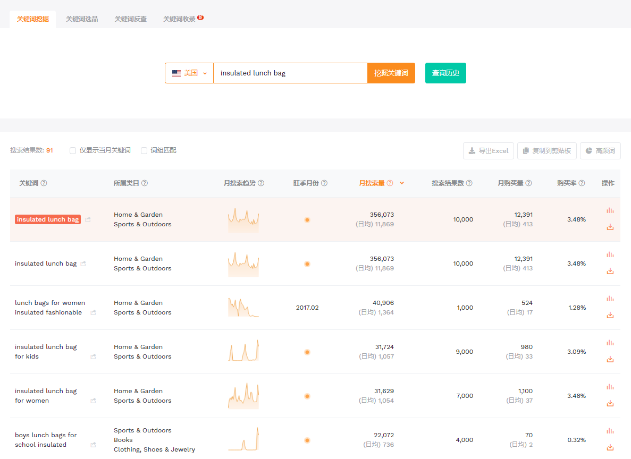Click the 挖掘关键词 search button
631x459 pixels.
(x=391, y=73)
